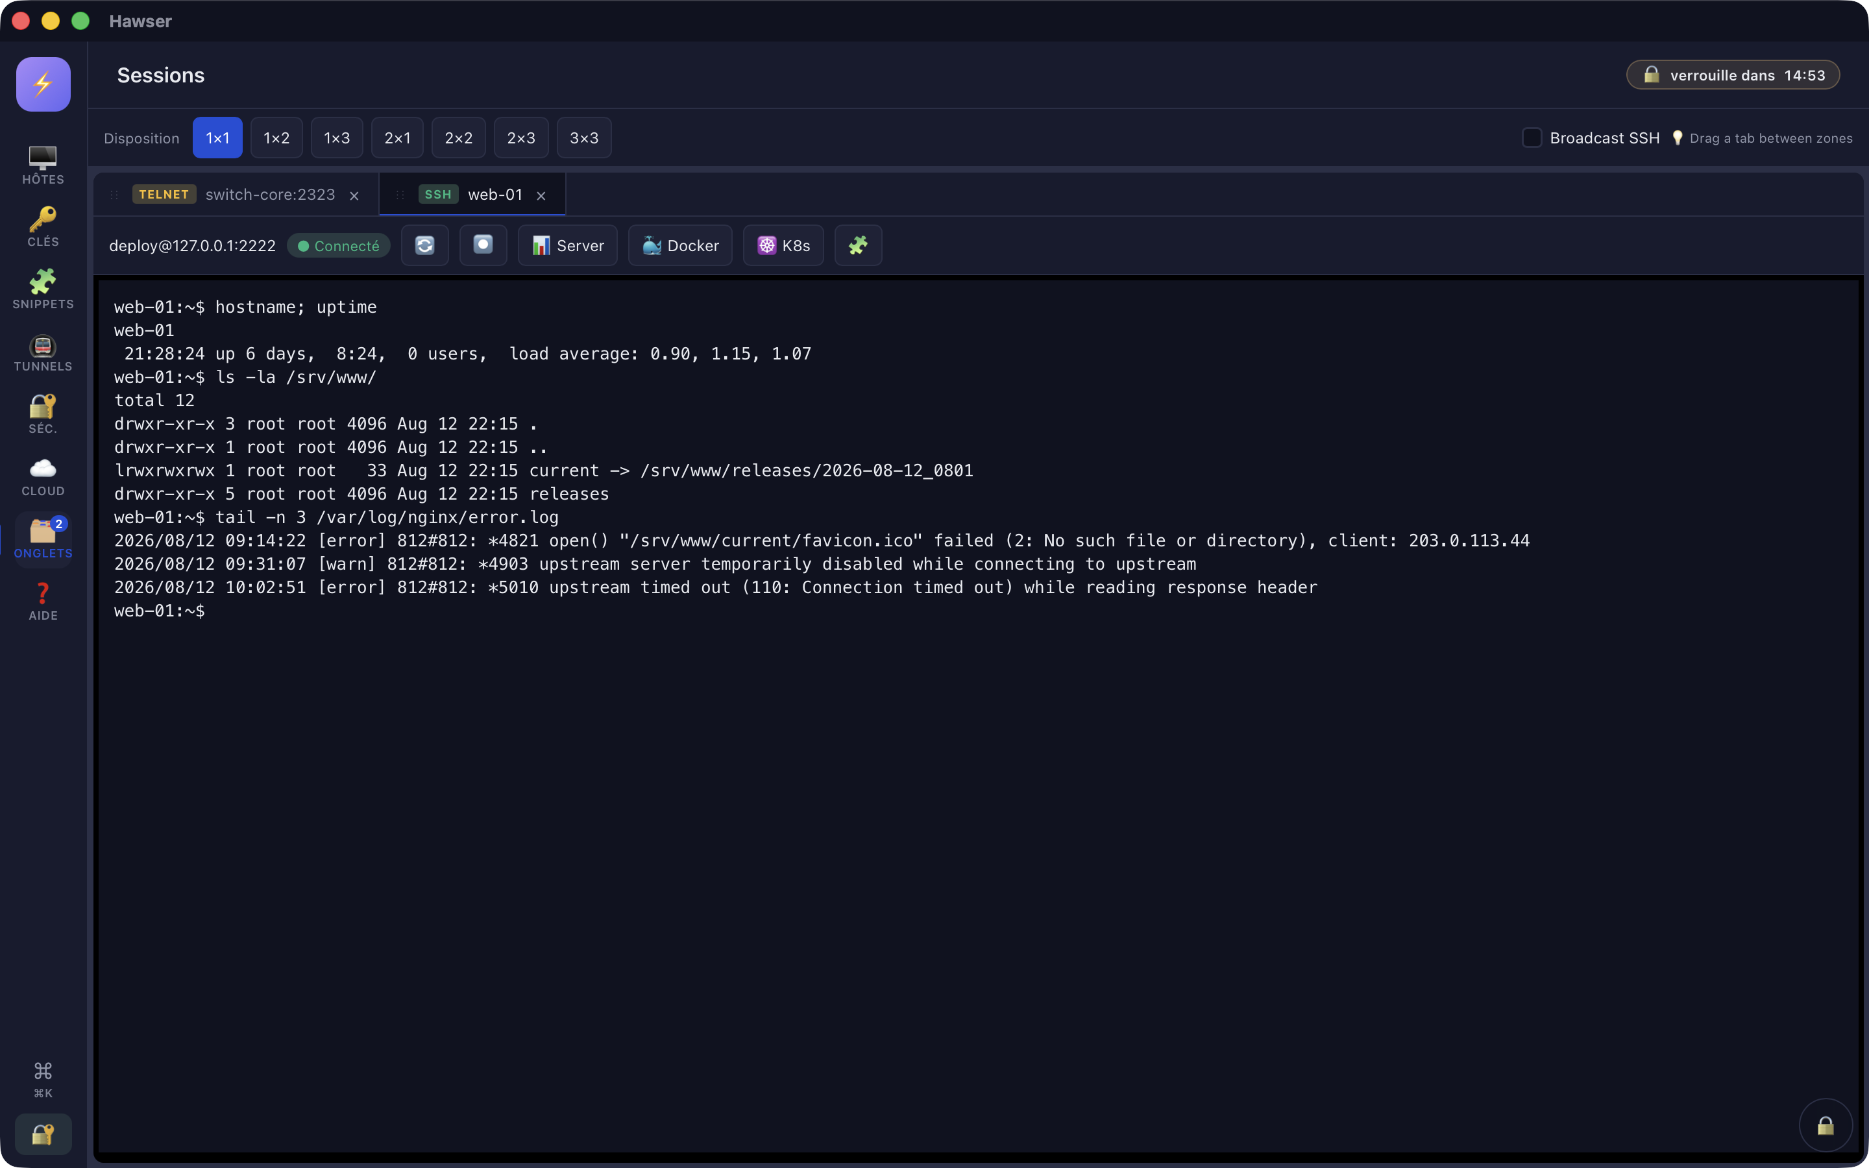Click the round lock button in terminal corner
Screen dimensions: 1869x1168
coord(1826,1126)
